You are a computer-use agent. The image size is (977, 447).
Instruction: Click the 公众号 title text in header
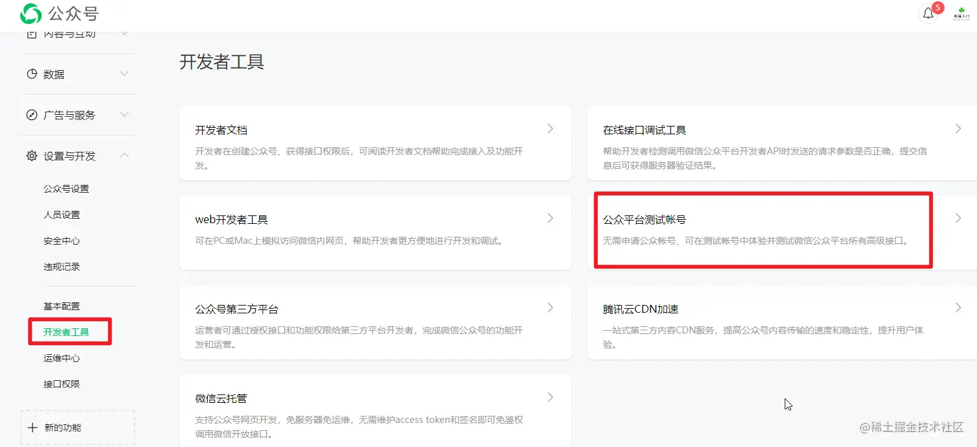(73, 14)
